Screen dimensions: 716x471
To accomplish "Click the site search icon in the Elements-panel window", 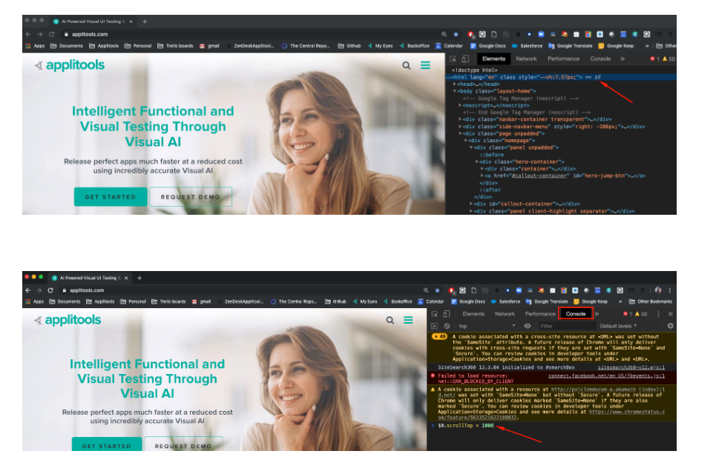I will tap(407, 65).
